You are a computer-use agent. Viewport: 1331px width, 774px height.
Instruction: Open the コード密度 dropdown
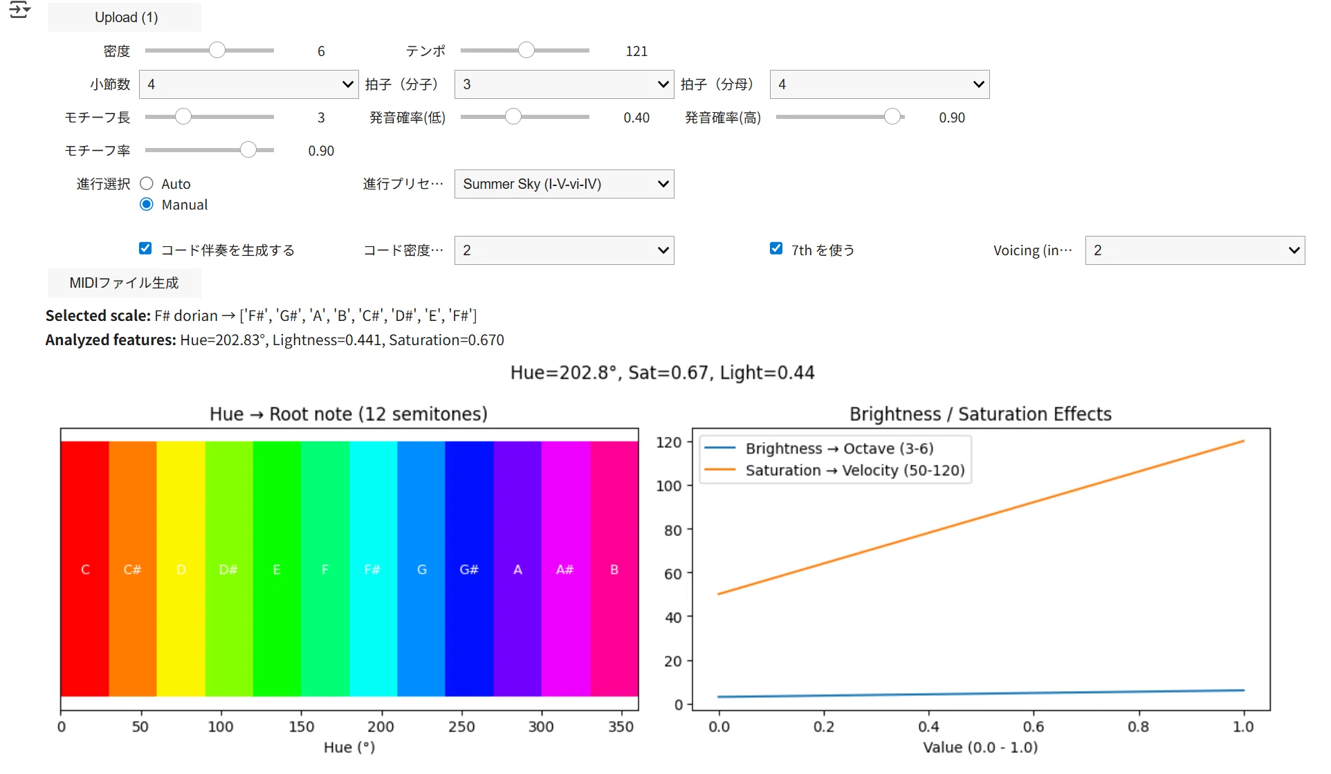564,250
